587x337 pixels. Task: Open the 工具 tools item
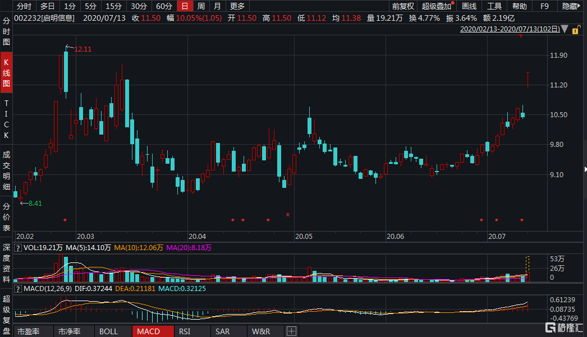coord(494,6)
